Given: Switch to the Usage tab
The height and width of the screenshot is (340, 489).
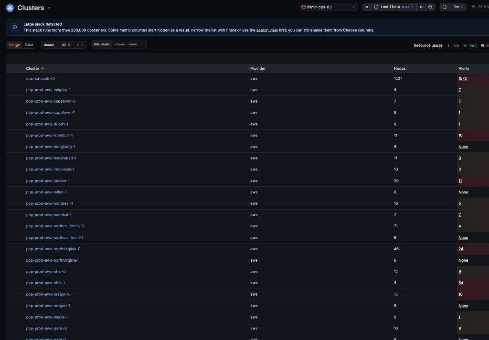Looking at the screenshot, I should tap(14, 44).
